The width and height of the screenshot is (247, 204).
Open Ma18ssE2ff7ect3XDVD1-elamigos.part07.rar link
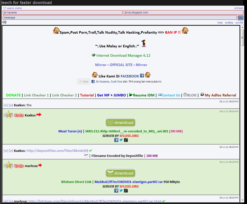coord(128,182)
